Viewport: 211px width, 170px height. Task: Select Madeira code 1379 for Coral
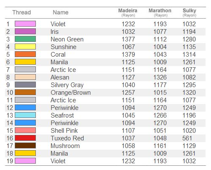pos(128,55)
